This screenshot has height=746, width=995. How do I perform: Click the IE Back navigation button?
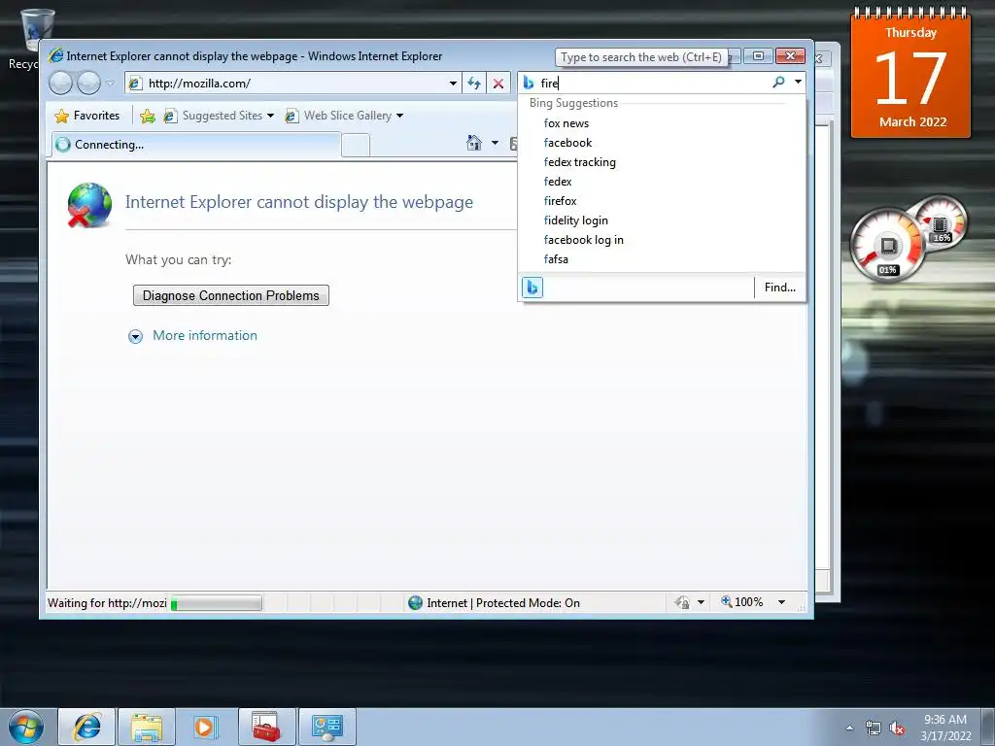pos(60,83)
